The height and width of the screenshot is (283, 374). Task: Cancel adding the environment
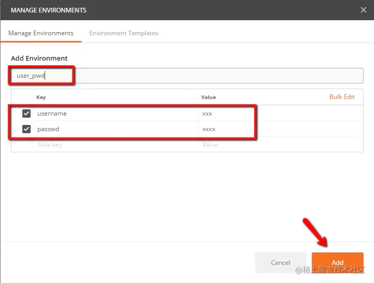tap(281, 262)
